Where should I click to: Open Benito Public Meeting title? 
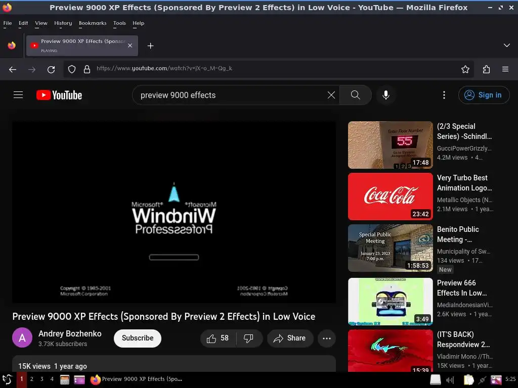[x=458, y=234]
